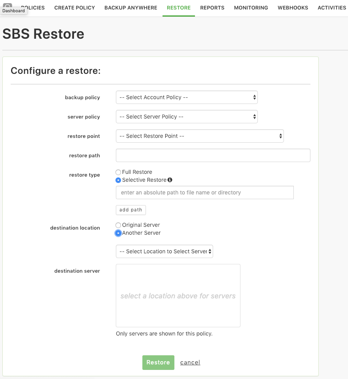Open the Select Location to Select Server dropdown

[x=165, y=251]
